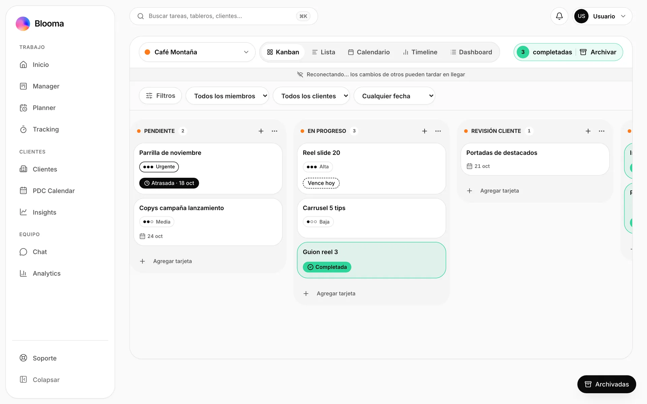Switch to Dashboard view
The height and width of the screenshot is (404, 647).
(x=471, y=52)
